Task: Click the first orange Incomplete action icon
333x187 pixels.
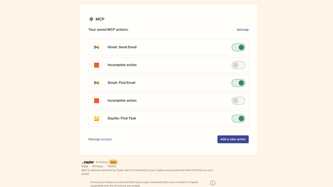Action: tap(97, 65)
